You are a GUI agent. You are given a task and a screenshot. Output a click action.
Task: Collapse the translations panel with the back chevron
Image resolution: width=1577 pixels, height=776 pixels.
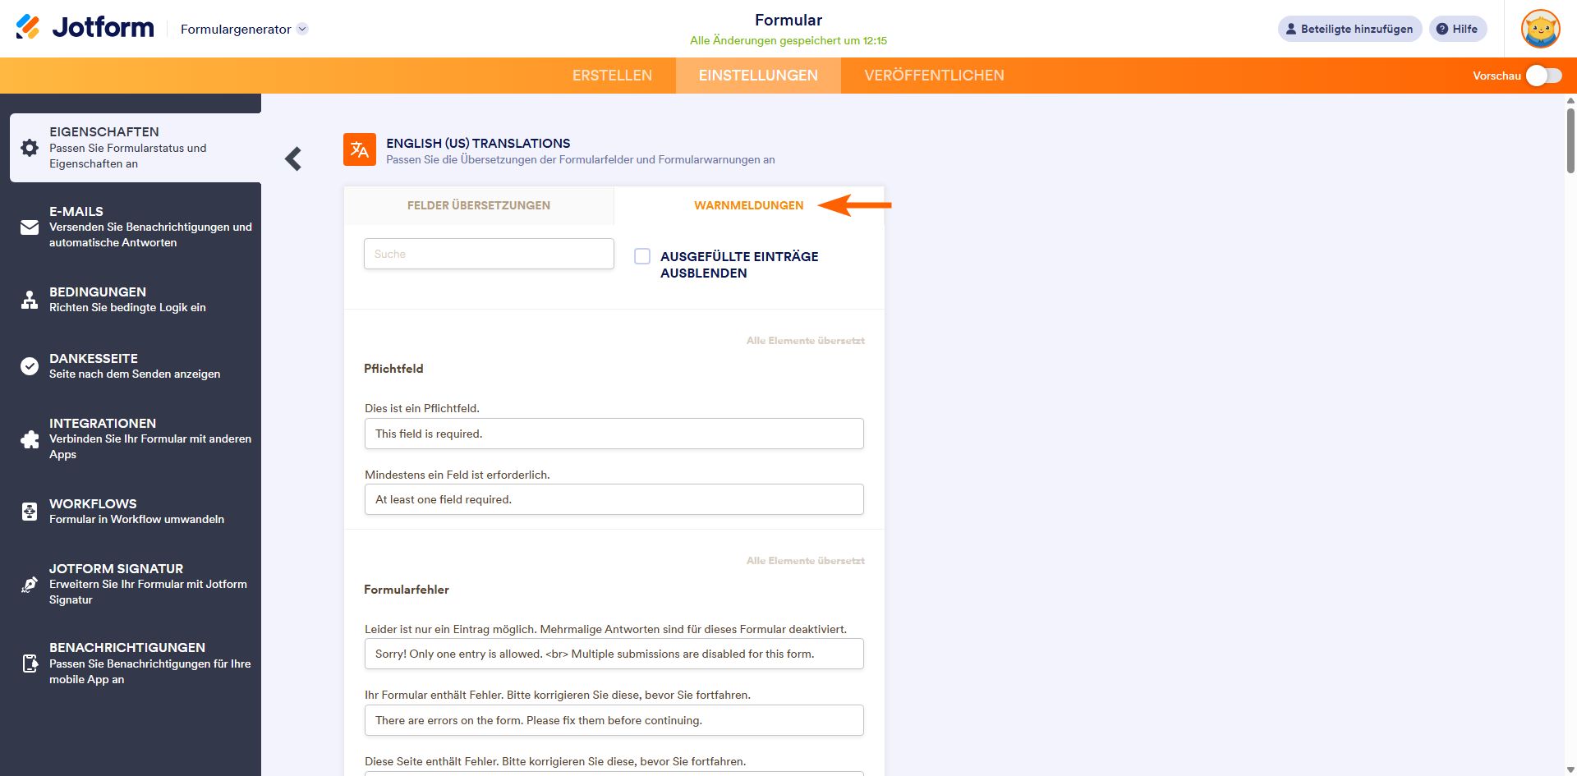click(293, 158)
